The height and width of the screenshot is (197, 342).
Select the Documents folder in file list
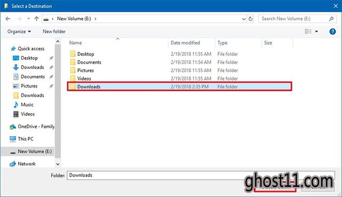[89, 62]
